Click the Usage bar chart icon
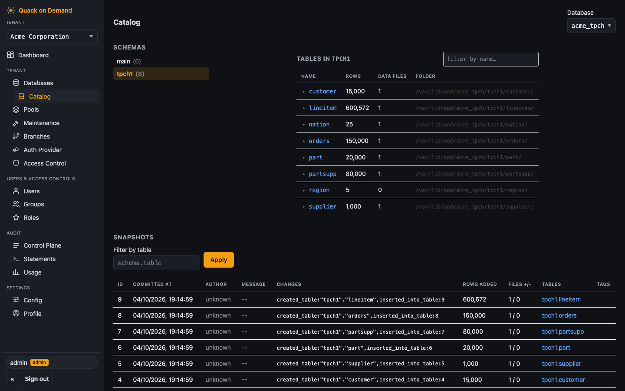The width and height of the screenshot is (625, 391). point(16,272)
